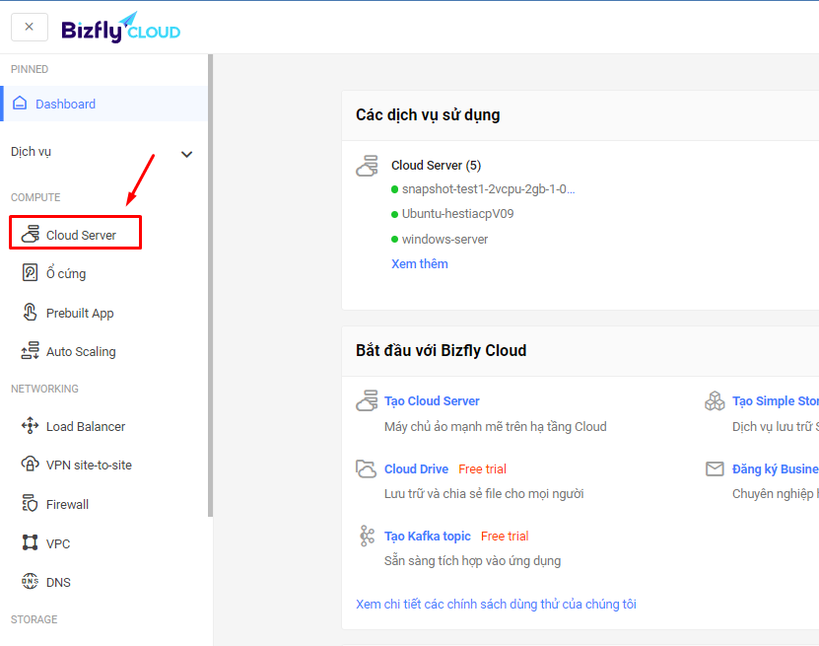Click the Xem thêm link

(x=420, y=264)
